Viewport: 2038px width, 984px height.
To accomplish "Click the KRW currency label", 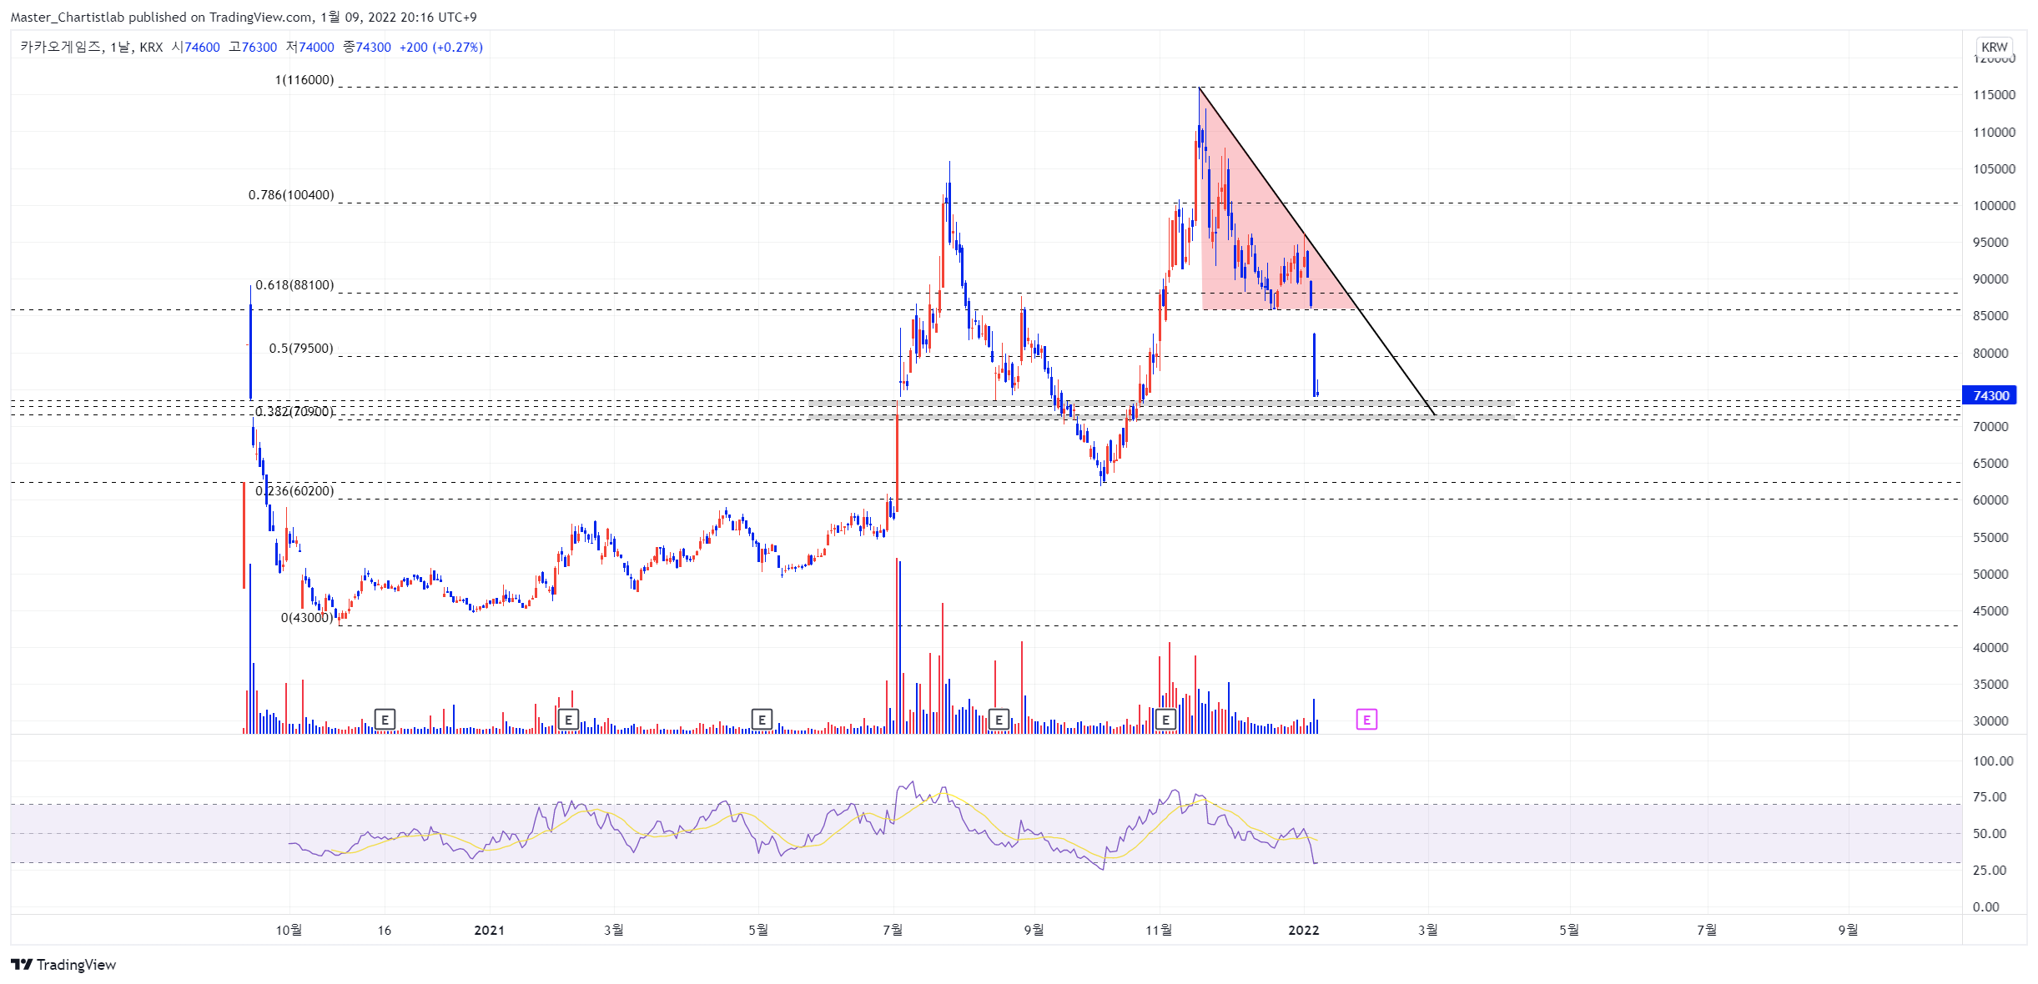I will pyautogui.click(x=1995, y=48).
